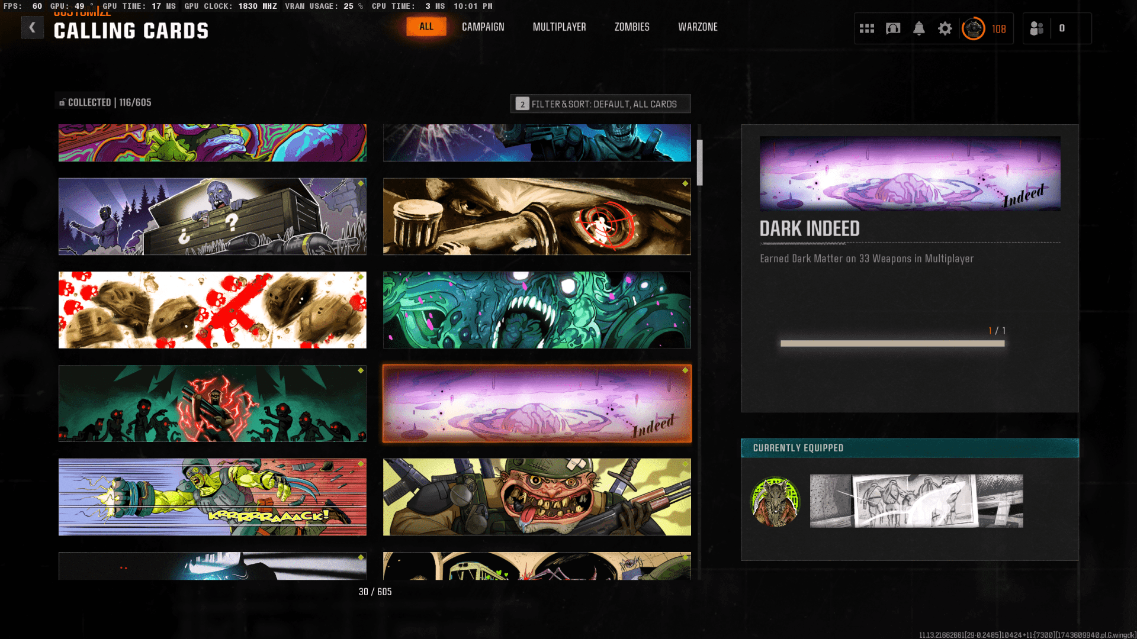
Task: Select the zombie coffin calling card
Action: tap(213, 217)
